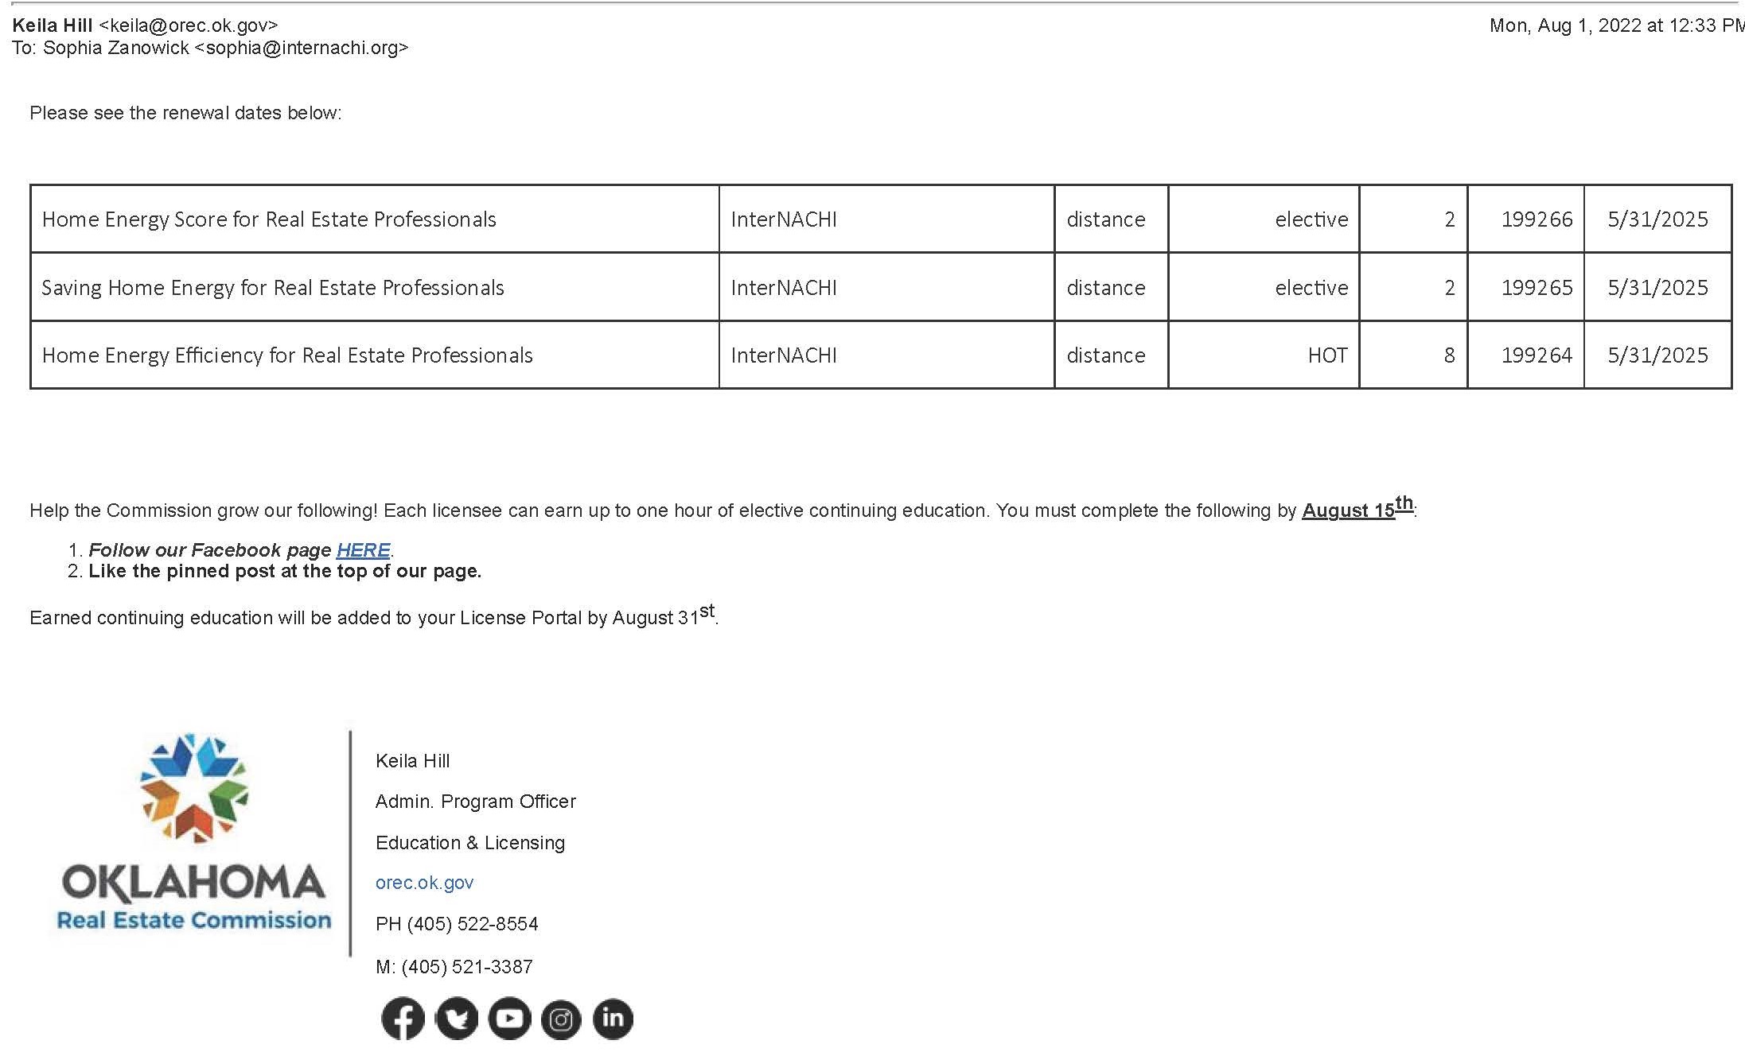Screen dimensions: 1745x1056
Task: Open the Twitter bird icon
Action: [457, 1019]
